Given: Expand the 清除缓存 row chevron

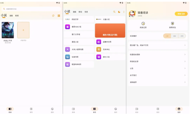Looking at the screenshot, I should [x=185, y=82].
